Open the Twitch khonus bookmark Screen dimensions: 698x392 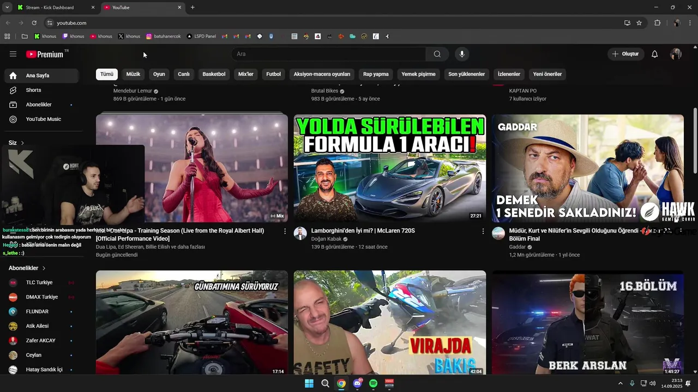[x=73, y=36]
